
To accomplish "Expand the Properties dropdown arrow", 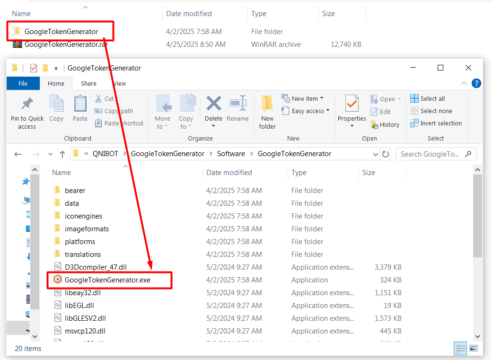I will click(352, 126).
